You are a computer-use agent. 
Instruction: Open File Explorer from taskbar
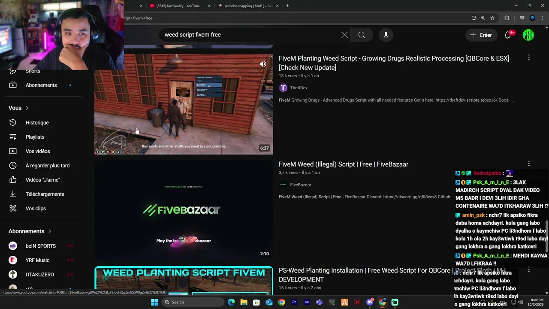tap(244, 302)
